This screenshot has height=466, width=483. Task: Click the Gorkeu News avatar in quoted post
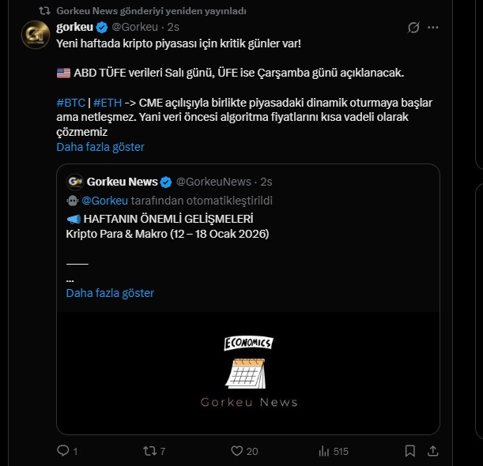tap(75, 182)
